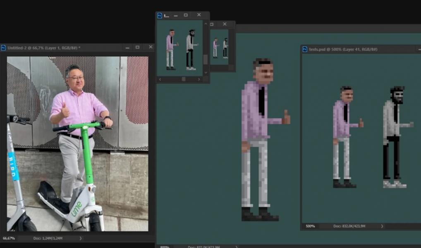Select the tests.psd @ 500% window title
The height and width of the screenshot is (248, 421).
pos(343,49)
